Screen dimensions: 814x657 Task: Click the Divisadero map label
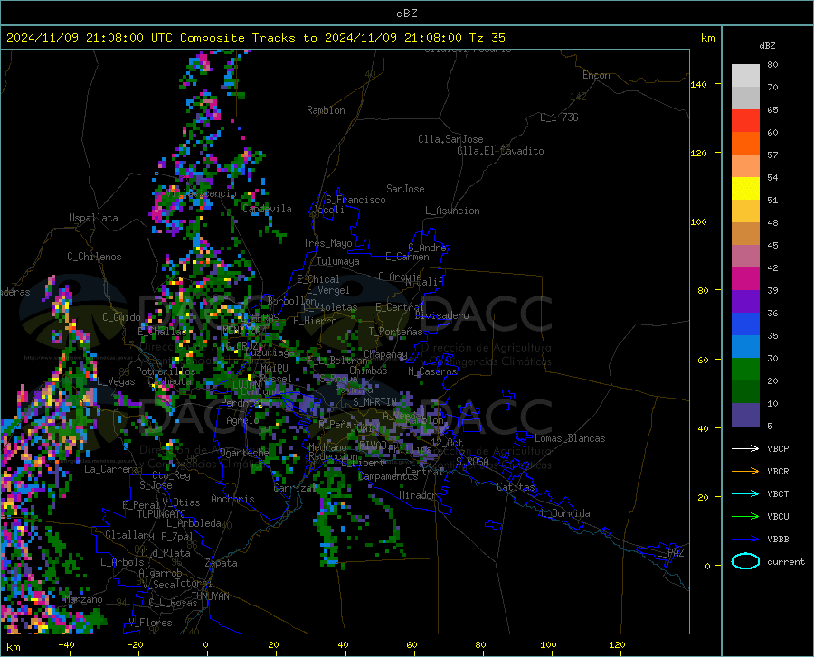[x=441, y=315]
